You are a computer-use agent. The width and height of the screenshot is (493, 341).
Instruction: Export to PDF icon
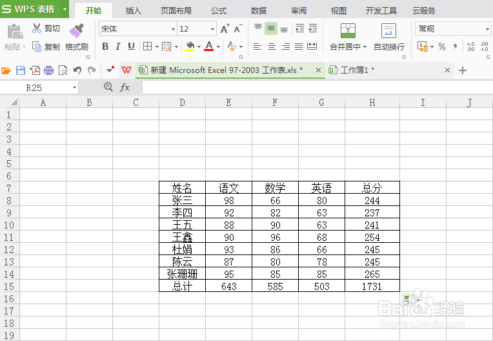[x=35, y=70]
